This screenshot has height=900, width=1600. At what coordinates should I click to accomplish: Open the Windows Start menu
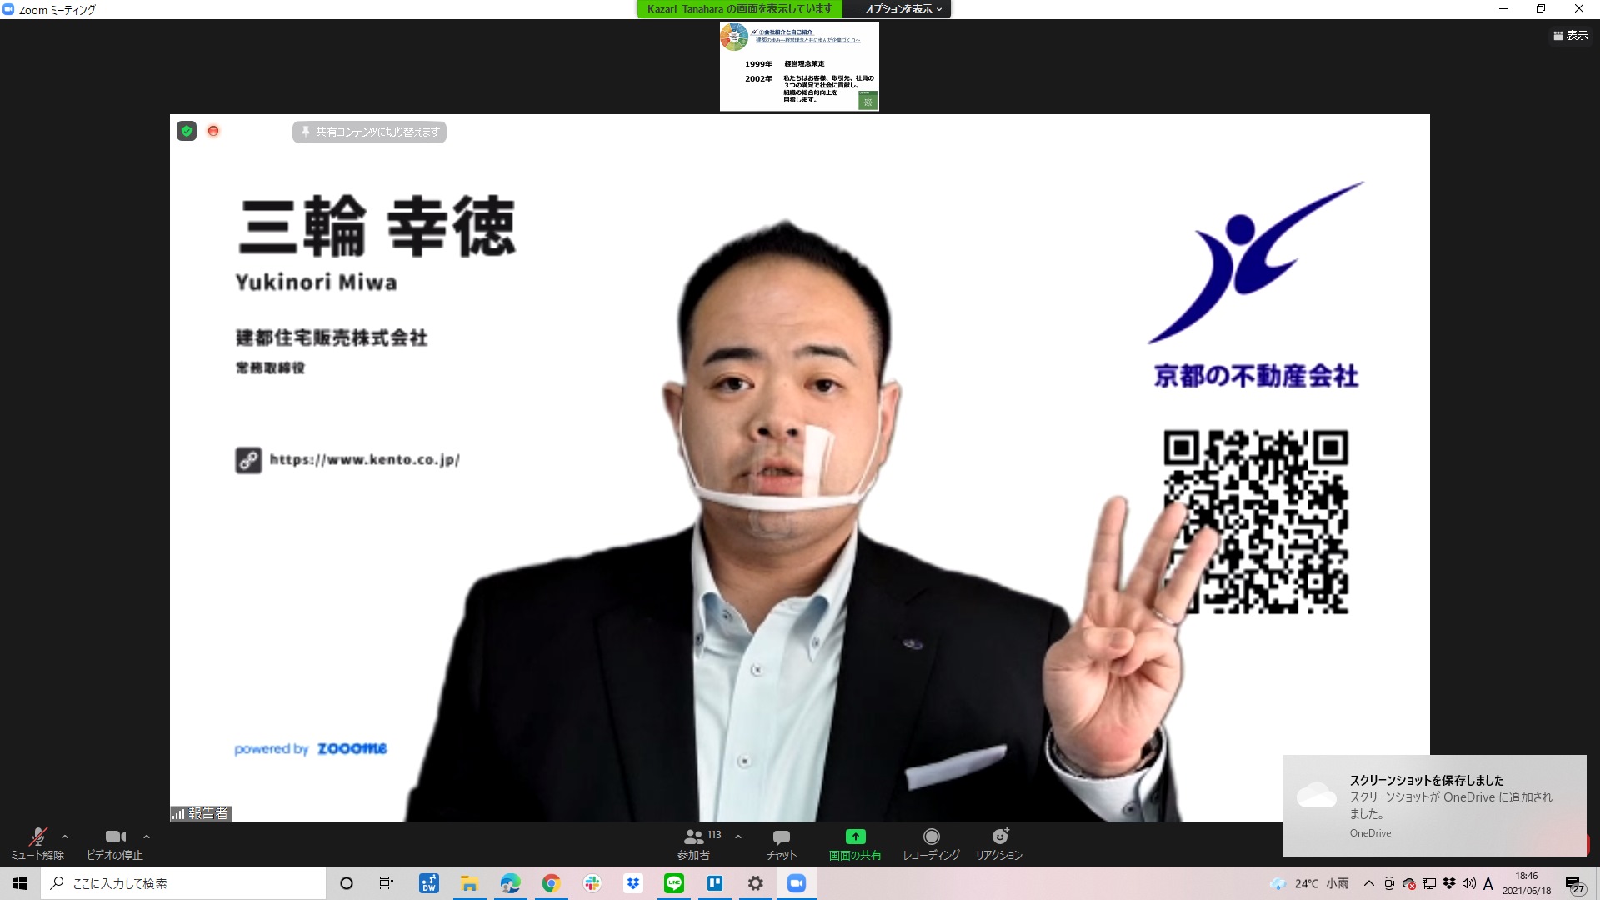click(20, 883)
